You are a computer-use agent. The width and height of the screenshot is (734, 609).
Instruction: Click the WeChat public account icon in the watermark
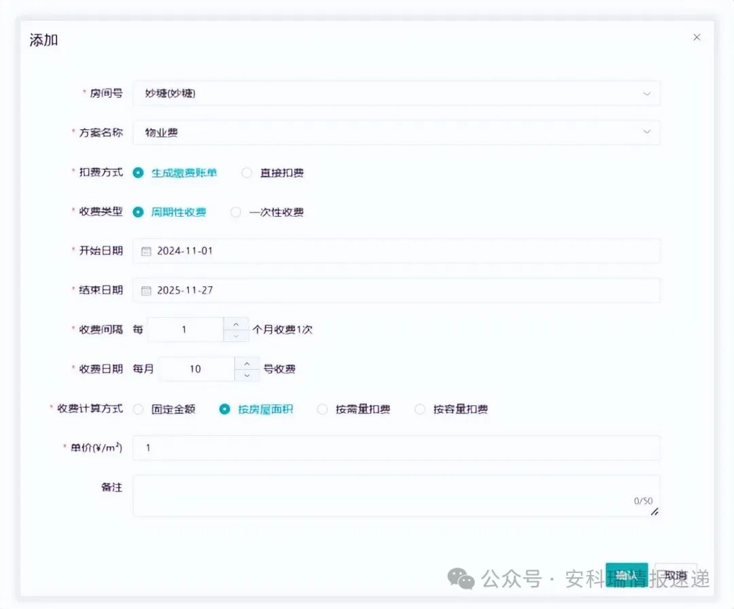click(x=461, y=577)
